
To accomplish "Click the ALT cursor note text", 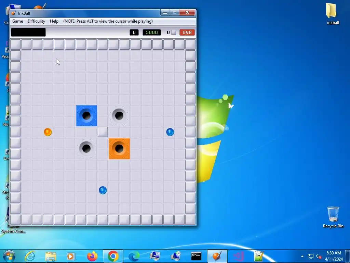I will point(108,21).
